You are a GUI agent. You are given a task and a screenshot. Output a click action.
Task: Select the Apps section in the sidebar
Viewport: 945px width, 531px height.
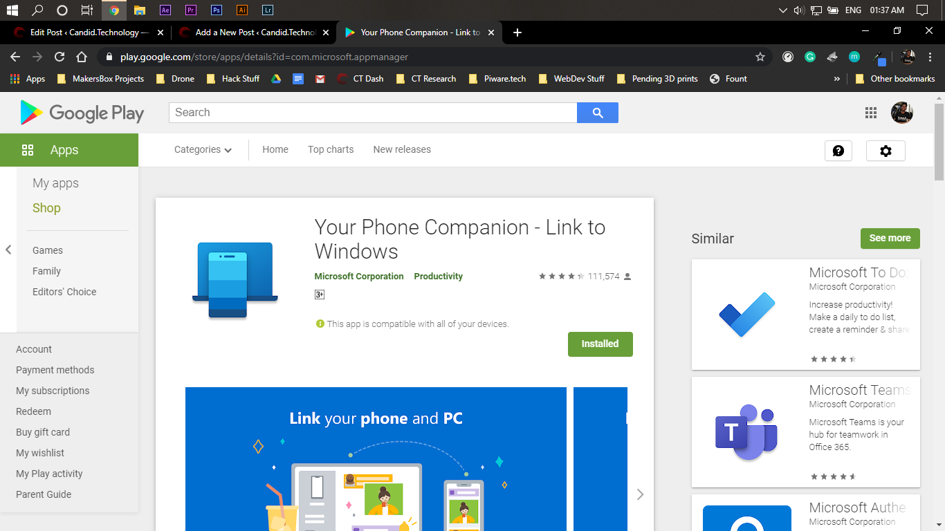tap(69, 150)
